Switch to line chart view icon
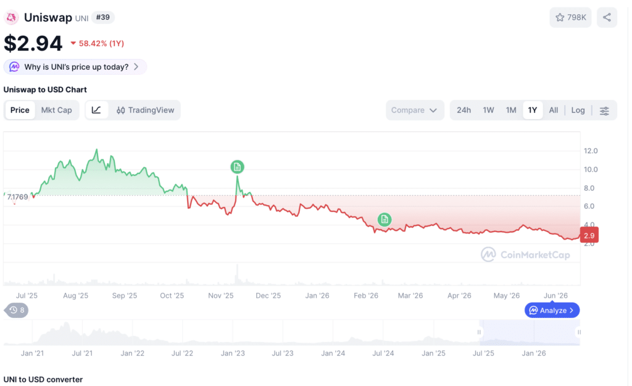This screenshot has width=632, height=386. pyautogui.click(x=96, y=110)
